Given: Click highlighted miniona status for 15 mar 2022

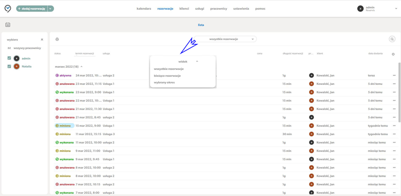Looking at the screenshot, I should tap(65, 126).
